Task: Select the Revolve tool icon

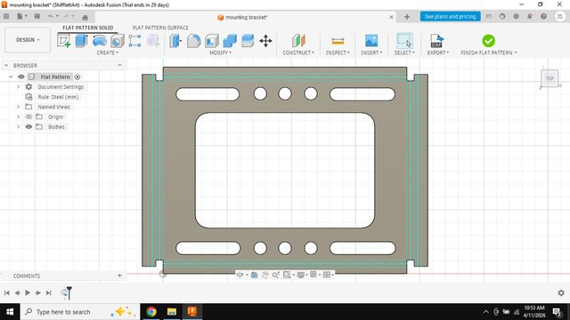Action: pos(99,41)
